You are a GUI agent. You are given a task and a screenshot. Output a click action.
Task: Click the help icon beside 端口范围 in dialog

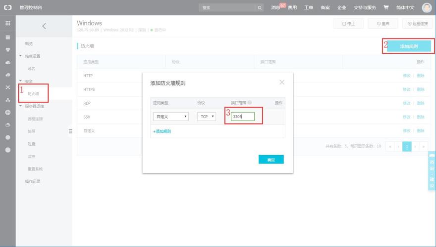pos(250,102)
